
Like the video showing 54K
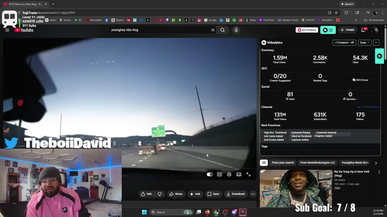146,194
